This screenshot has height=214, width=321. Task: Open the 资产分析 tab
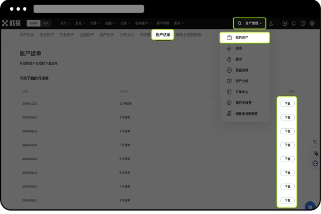click(106, 35)
